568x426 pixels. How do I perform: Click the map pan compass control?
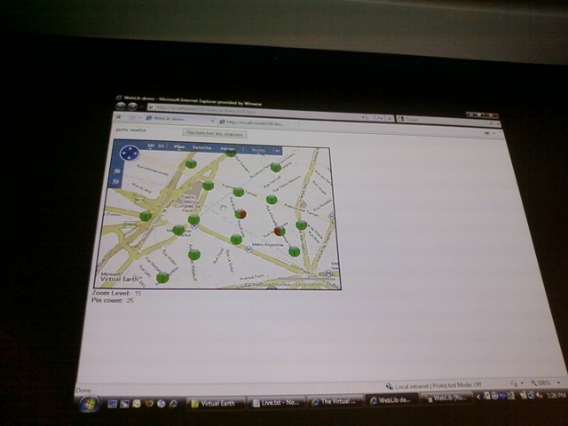pyautogui.click(x=130, y=154)
